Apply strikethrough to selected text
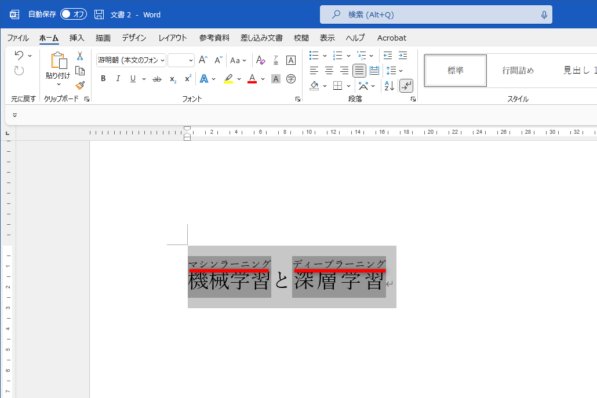 (156, 79)
